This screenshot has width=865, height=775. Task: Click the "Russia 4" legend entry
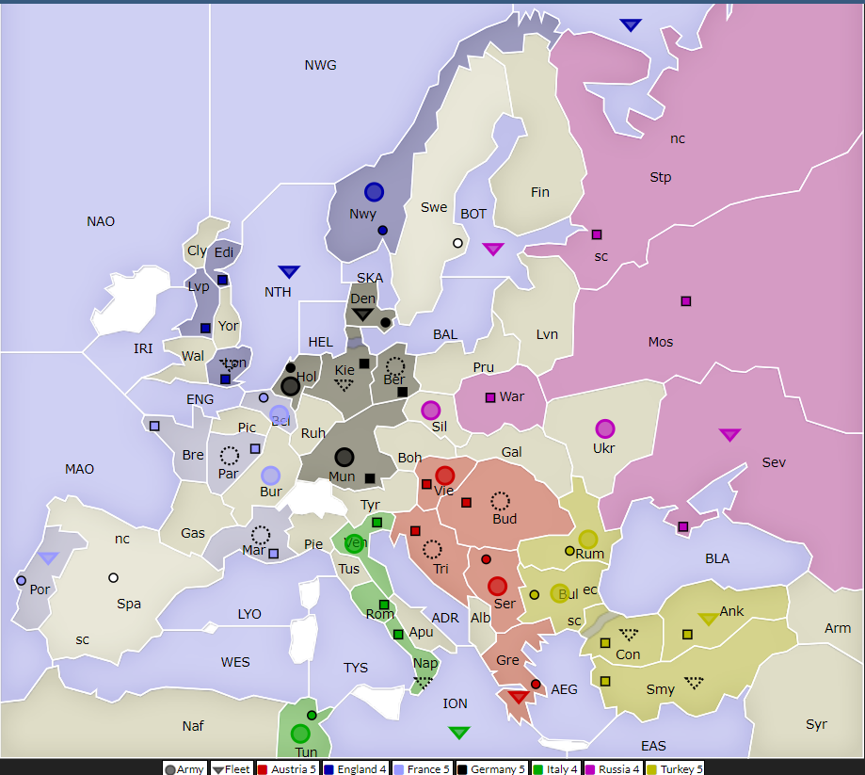613,769
